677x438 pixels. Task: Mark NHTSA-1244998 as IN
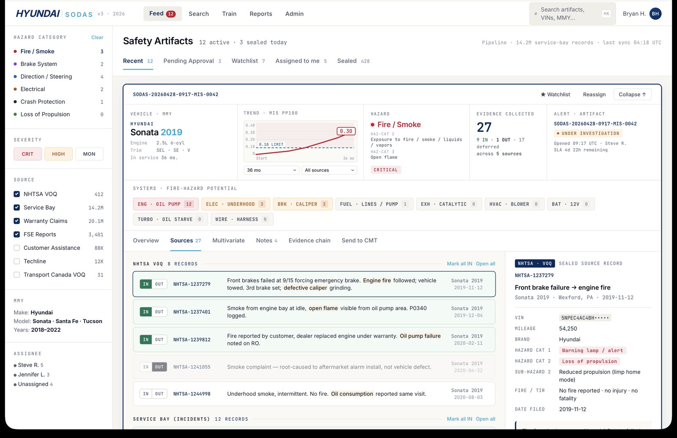pyautogui.click(x=146, y=394)
